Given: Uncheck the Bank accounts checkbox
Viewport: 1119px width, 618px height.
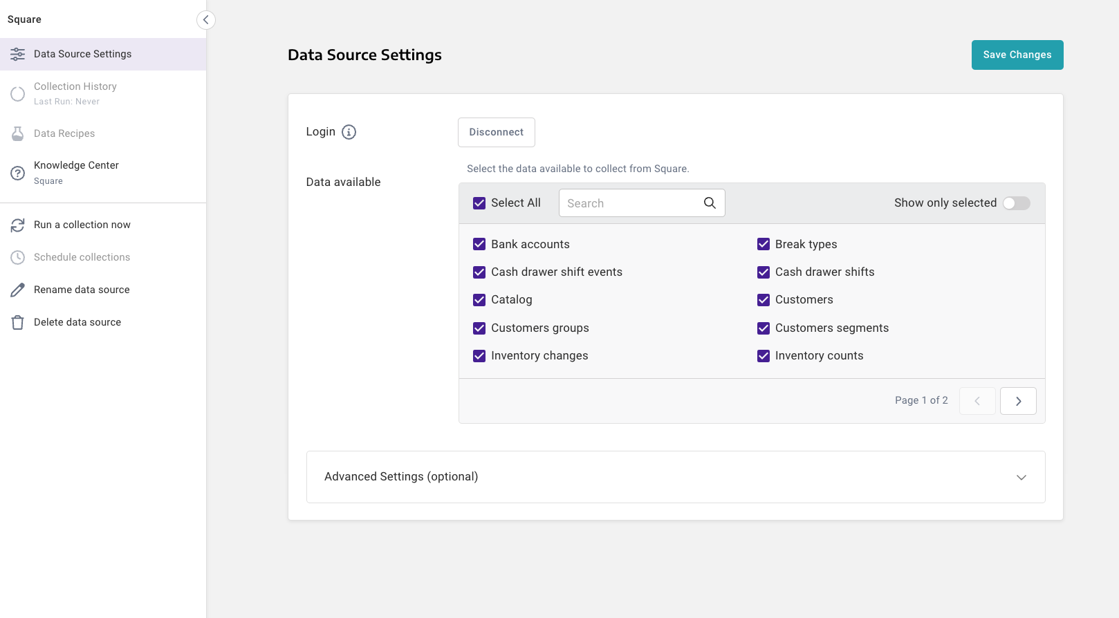Looking at the screenshot, I should (x=479, y=244).
